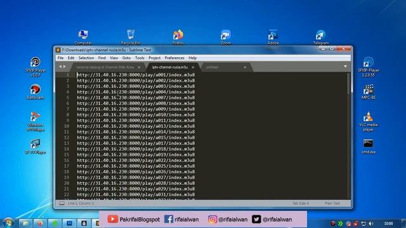Open File Explorer from the taskbar
Viewport: 406px width, 228px height.
tap(25, 223)
